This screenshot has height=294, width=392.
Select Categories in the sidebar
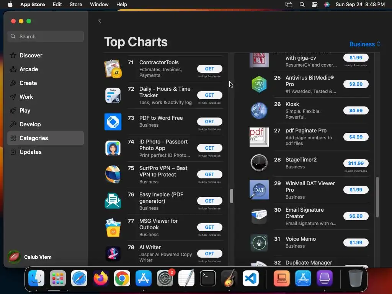46,138
